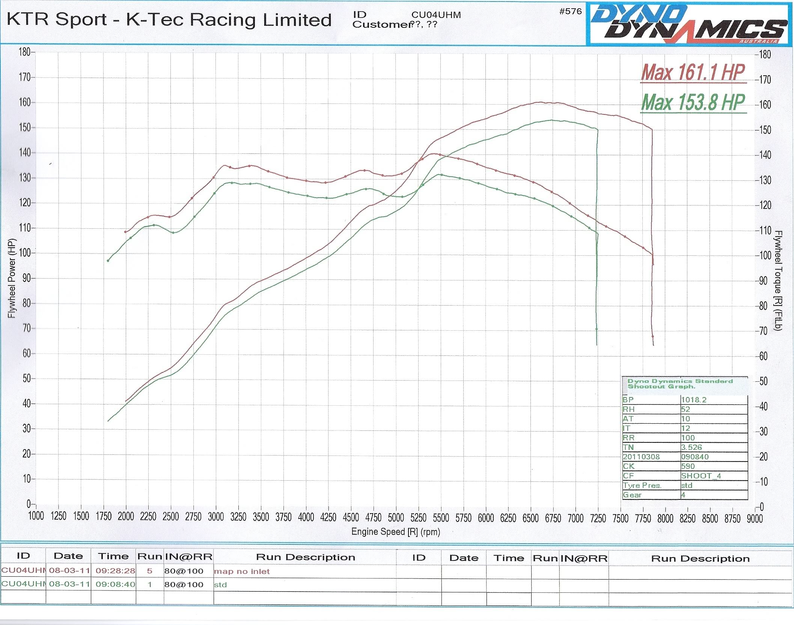
Task: Click the 09:28:28 time cell
Action: pos(115,571)
